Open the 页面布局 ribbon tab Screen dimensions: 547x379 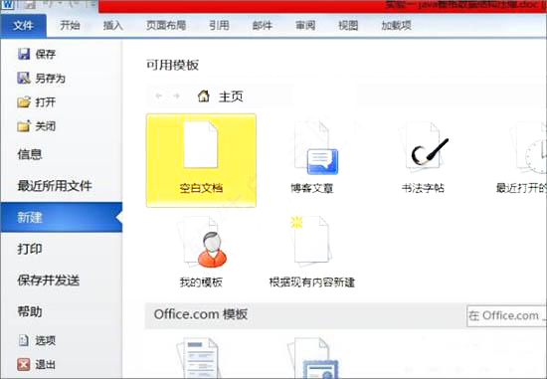pyautogui.click(x=166, y=26)
